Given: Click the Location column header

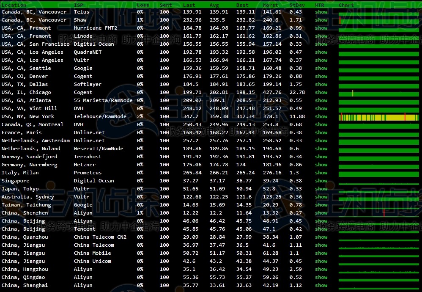Looking at the screenshot, I should tap(14, 5).
